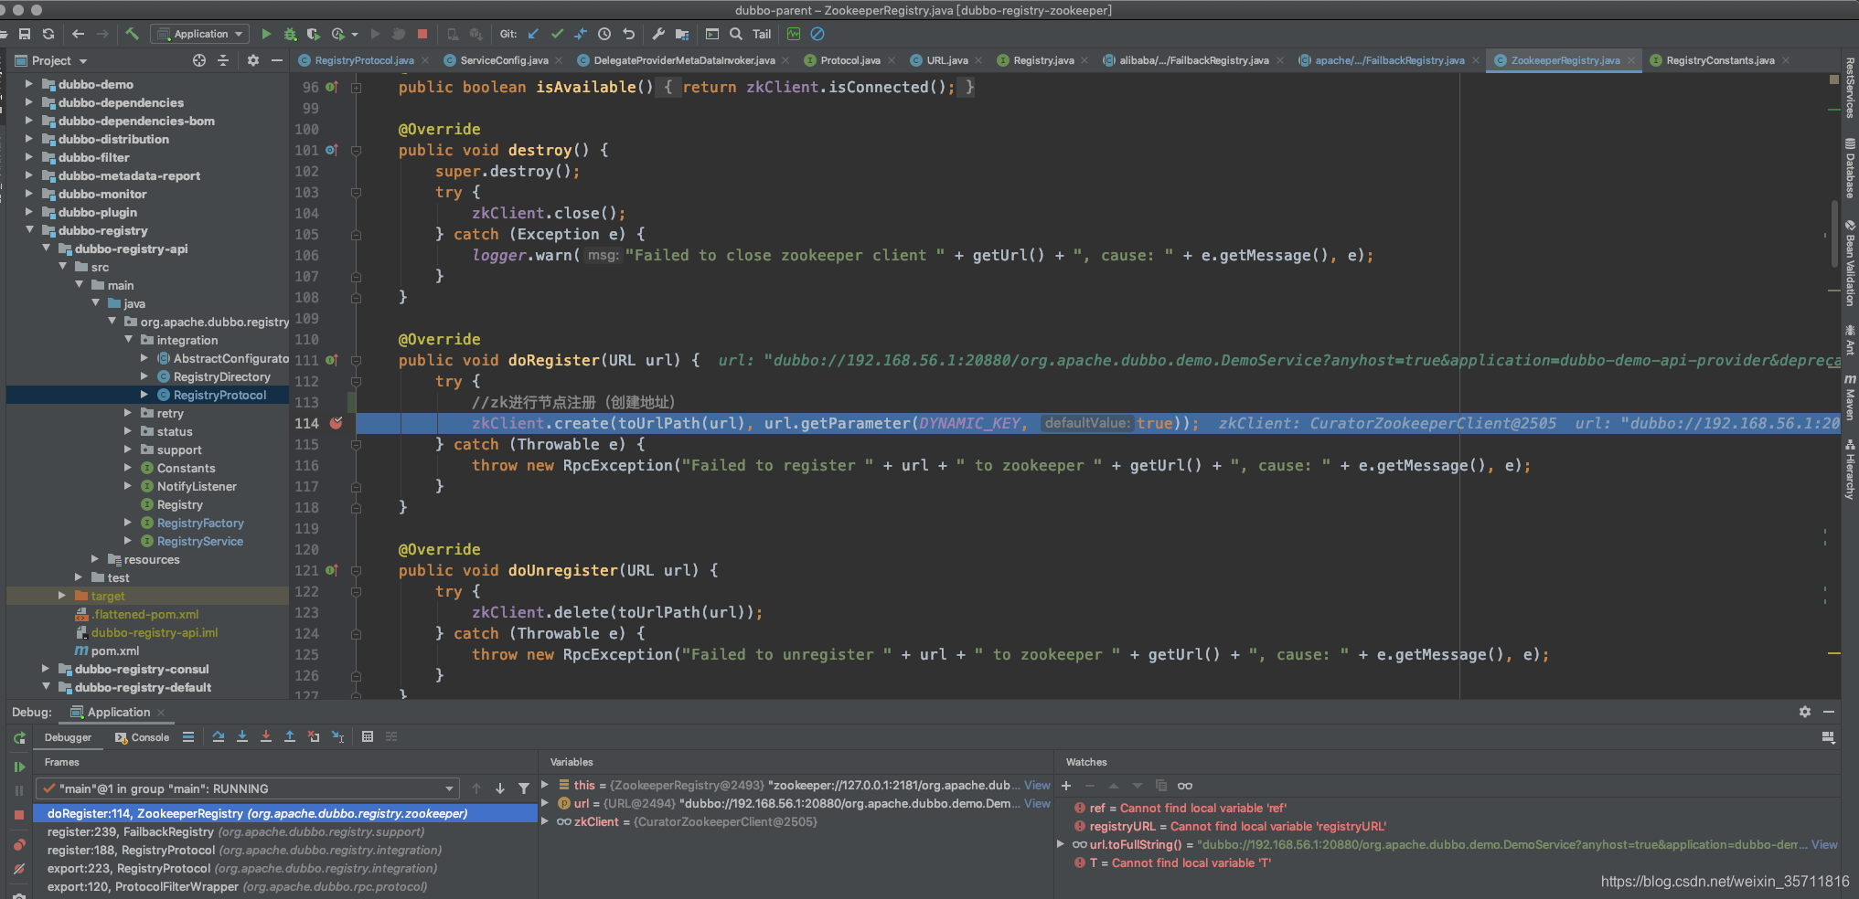Switch to RegistryConstants.java tab

[x=1720, y=60]
